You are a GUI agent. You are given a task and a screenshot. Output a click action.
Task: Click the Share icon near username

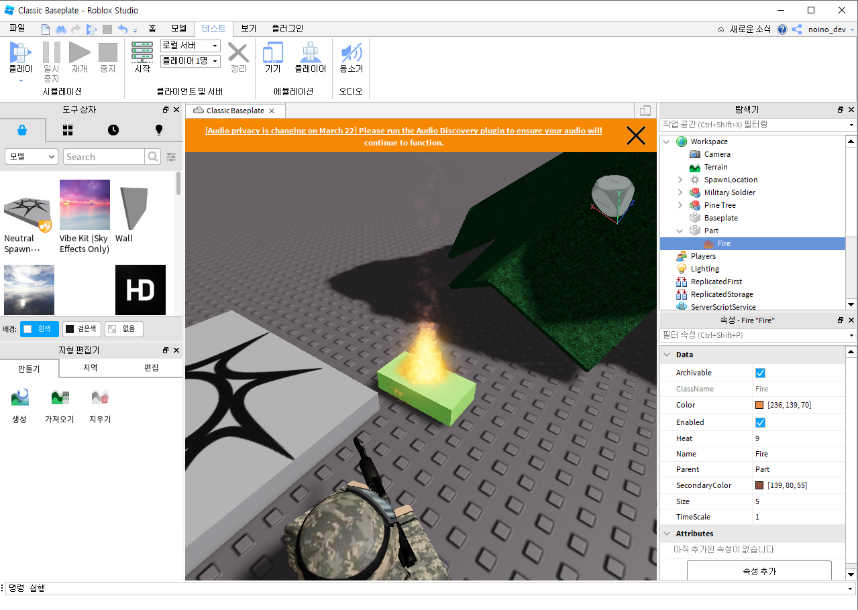[x=797, y=29]
